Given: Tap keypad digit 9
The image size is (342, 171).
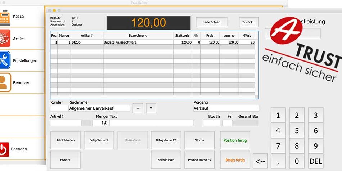Looking at the screenshot, I should tap(316, 146).
